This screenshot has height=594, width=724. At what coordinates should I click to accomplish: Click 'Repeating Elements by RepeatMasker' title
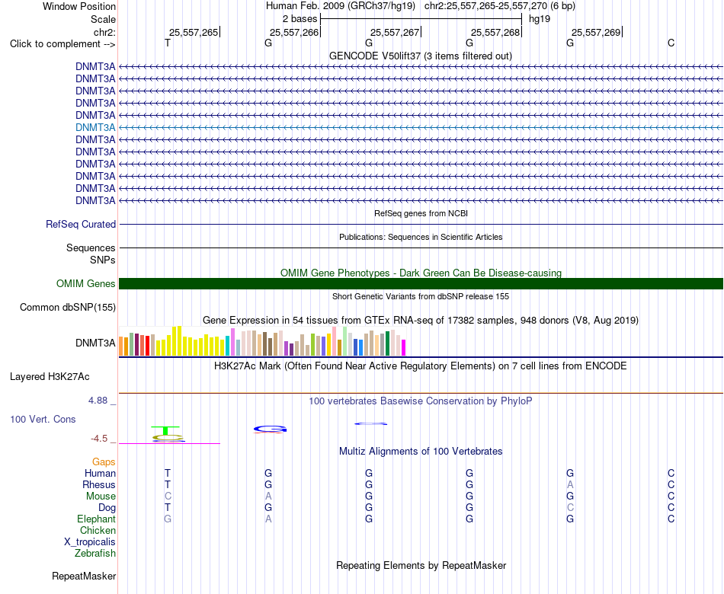pyautogui.click(x=421, y=565)
